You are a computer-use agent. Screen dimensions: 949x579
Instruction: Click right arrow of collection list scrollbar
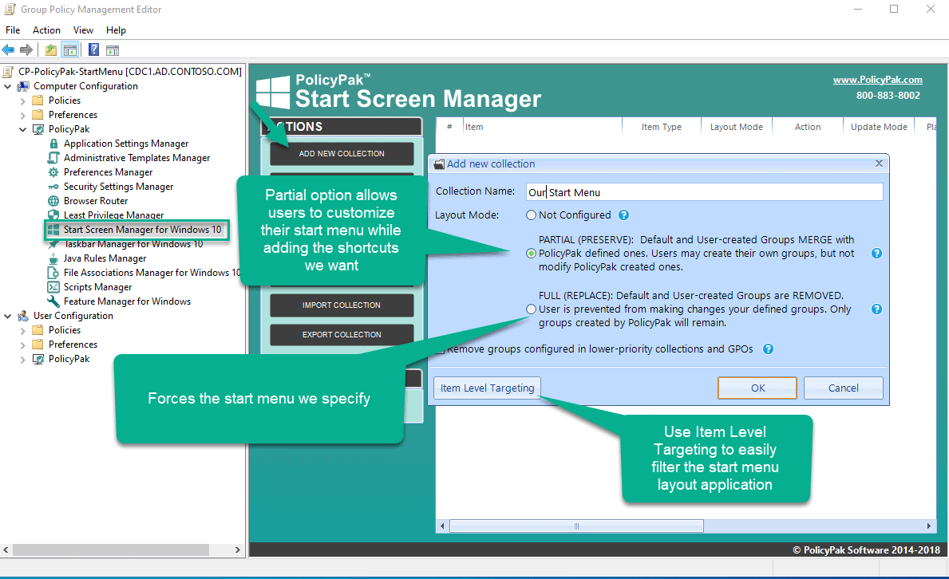[x=928, y=526]
